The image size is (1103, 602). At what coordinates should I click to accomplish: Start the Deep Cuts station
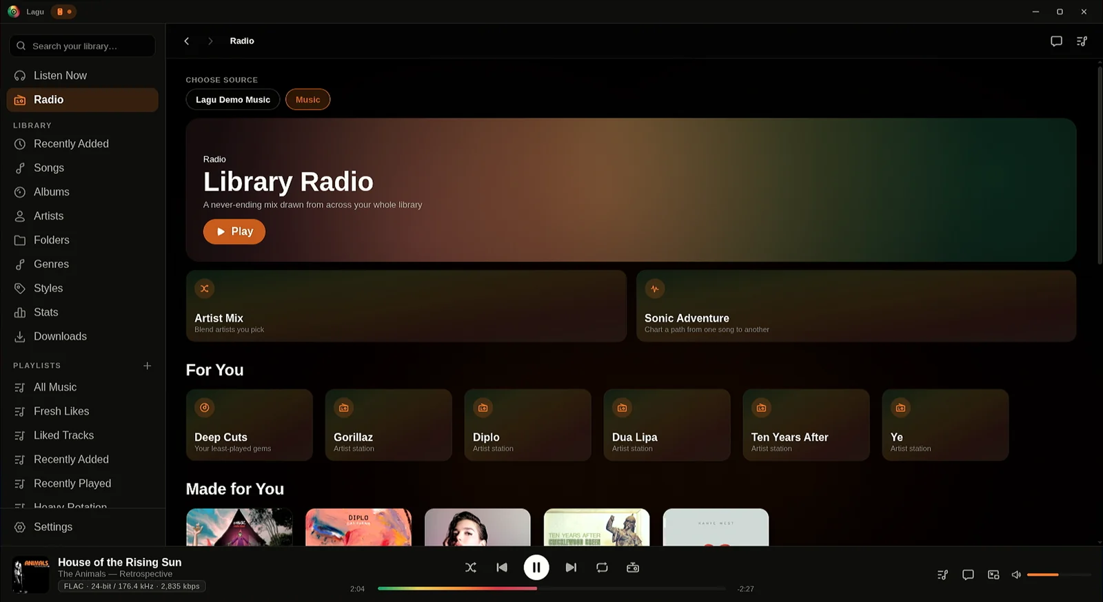pyautogui.click(x=250, y=425)
